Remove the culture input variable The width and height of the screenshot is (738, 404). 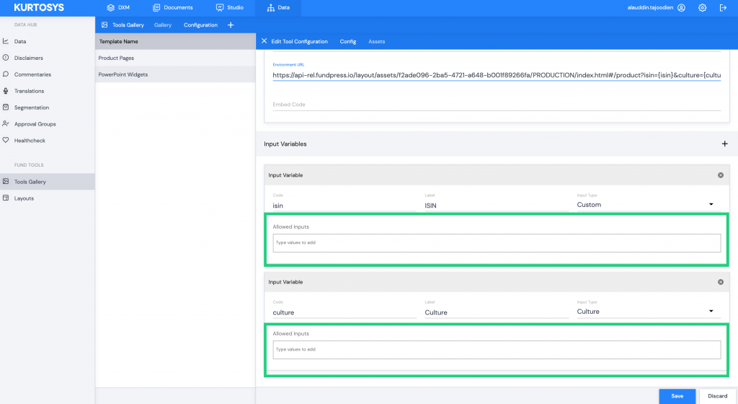[721, 282]
